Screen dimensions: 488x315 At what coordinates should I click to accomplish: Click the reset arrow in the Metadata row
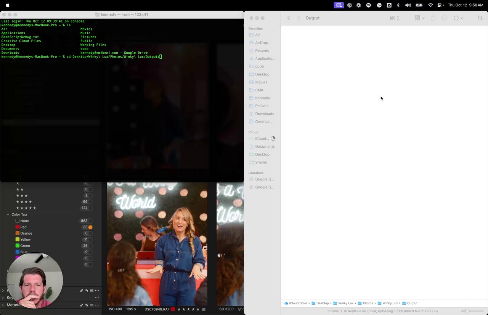[87, 305]
